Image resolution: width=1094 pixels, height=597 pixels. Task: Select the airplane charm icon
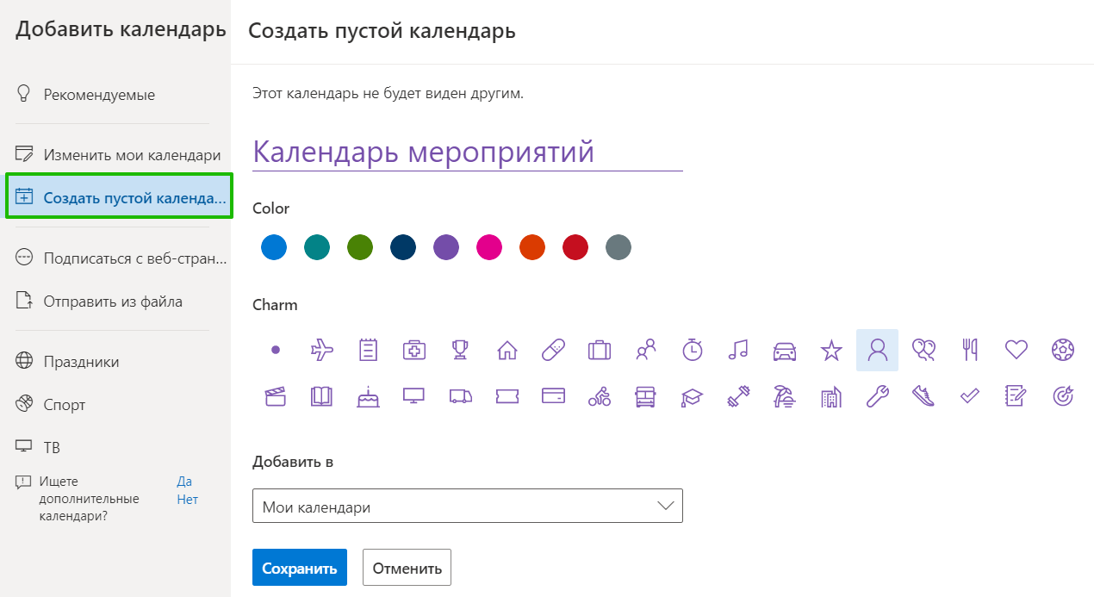[x=321, y=350]
